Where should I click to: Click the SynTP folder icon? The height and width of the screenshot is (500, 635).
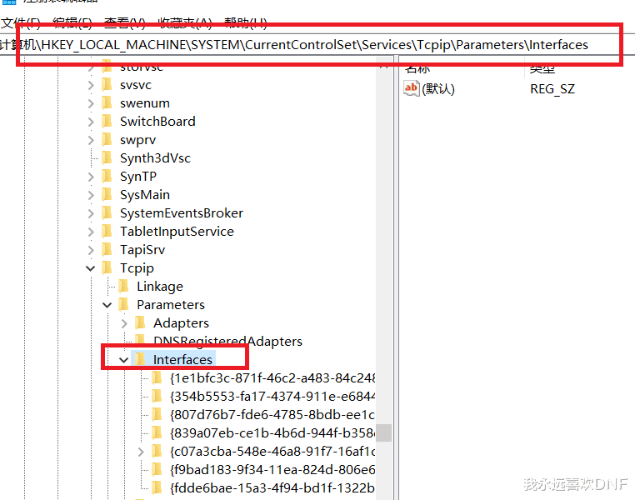(107, 176)
